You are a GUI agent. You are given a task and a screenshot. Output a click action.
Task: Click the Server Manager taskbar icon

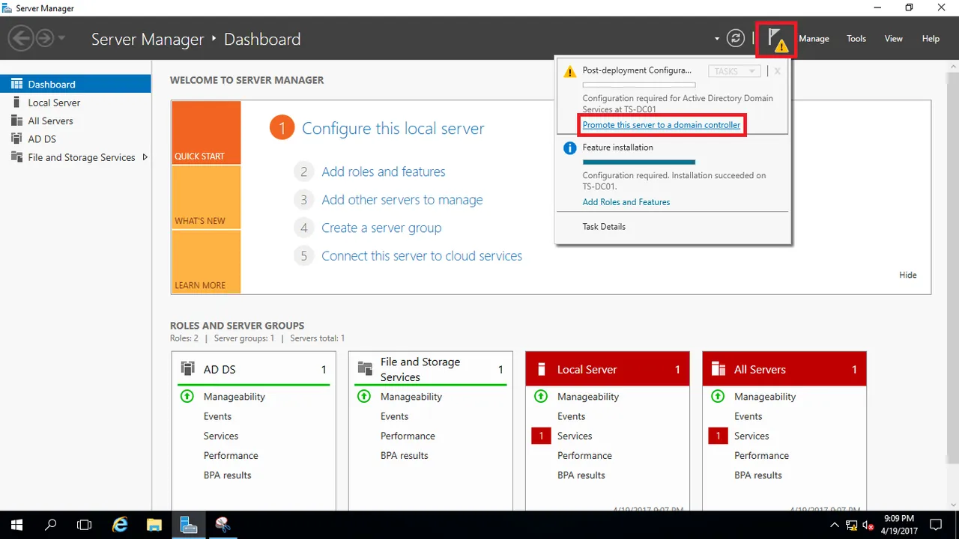point(189,525)
